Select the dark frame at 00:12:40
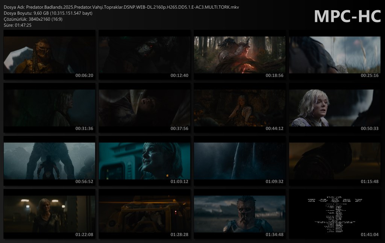This screenshot has height=243, width=385. coord(144,55)
